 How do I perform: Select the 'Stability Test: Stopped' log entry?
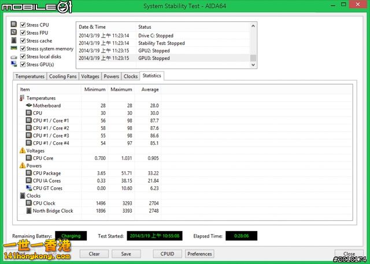tap(164, 43)
